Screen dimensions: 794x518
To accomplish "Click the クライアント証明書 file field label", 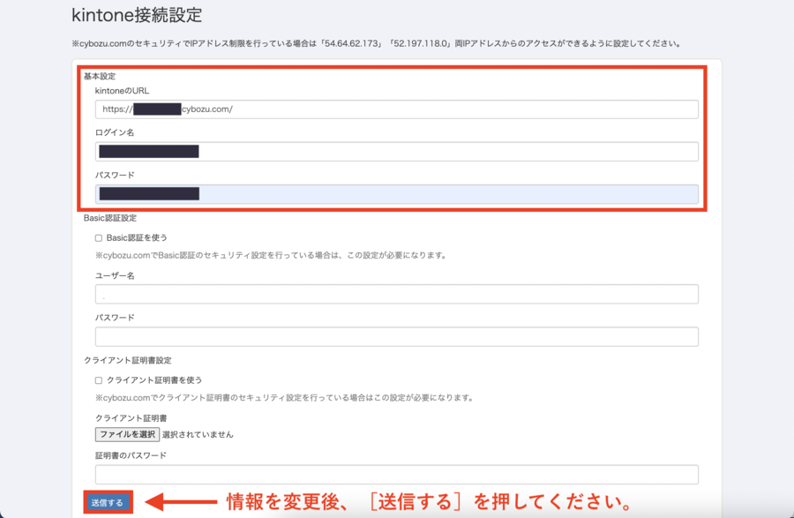I will point(131,418).
